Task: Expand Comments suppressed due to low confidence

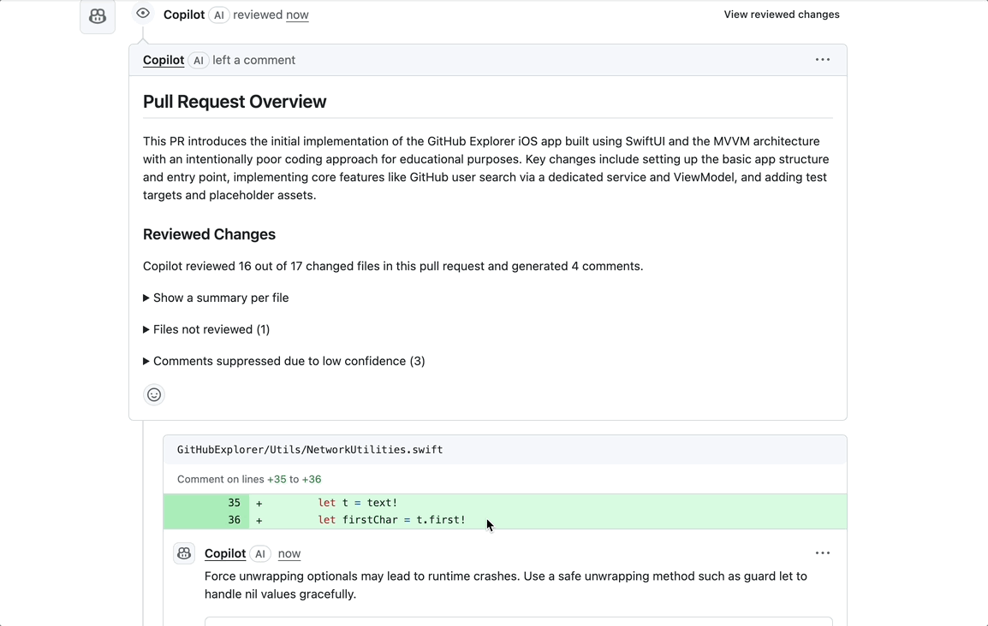Action: tap(283, 361)
